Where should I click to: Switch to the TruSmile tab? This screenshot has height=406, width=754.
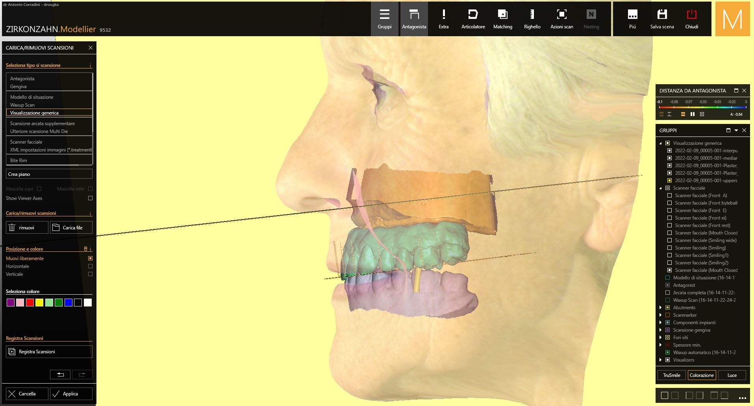pyautogui.click(x=671, y=375)
